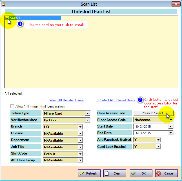Click the Clear button
The height and width of the screenshot is (181, 182).
pyautogui.click(x=114, y=173)
